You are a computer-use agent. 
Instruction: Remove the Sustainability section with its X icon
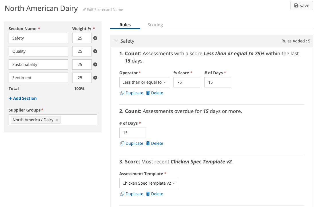click(x=95, y=65)
